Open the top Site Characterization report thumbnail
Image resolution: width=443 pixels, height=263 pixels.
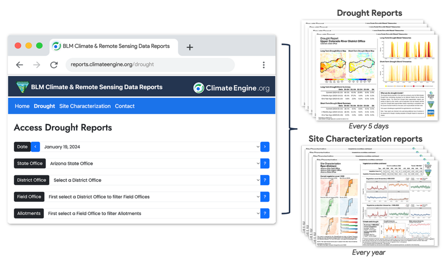[x=377, y=203]
